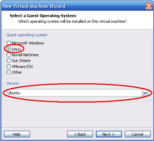Cancel the New Virtual Machine Wizard
The height and width of the screenshot is (141, 154).
coord(138,134)
